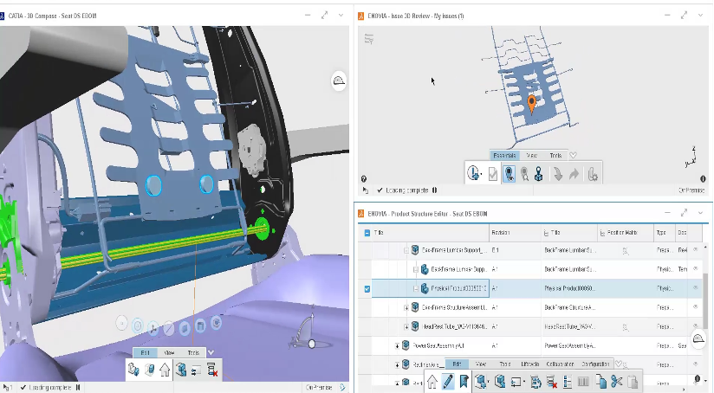
Task: Click the helmet assistant icon in CATIA viewer
Action: click(x=339, y=81)
